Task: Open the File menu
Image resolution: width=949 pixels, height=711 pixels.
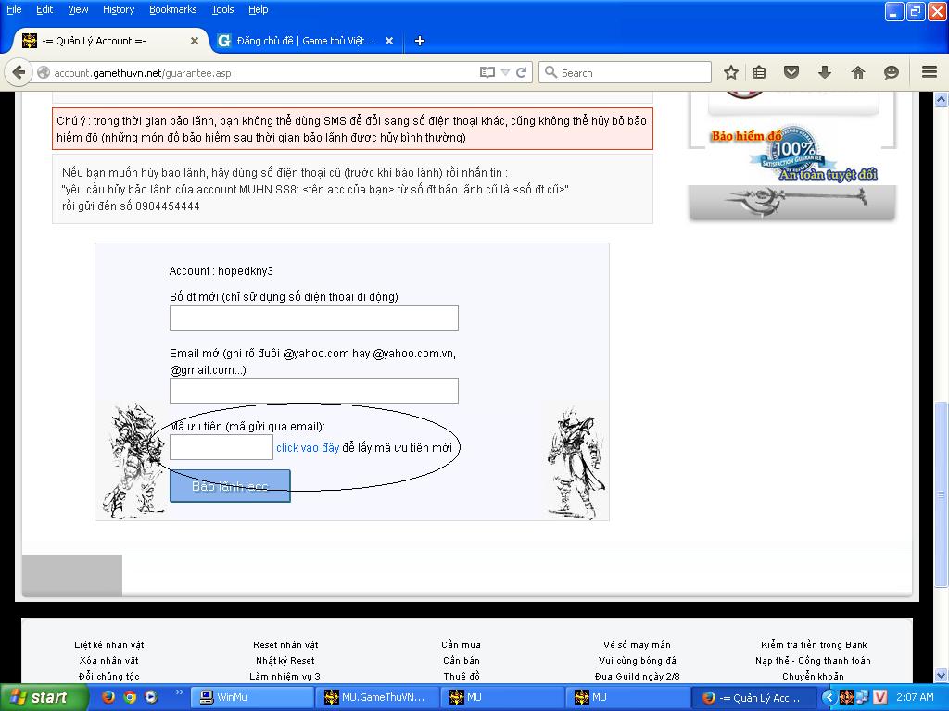Action: pos(13,9)
